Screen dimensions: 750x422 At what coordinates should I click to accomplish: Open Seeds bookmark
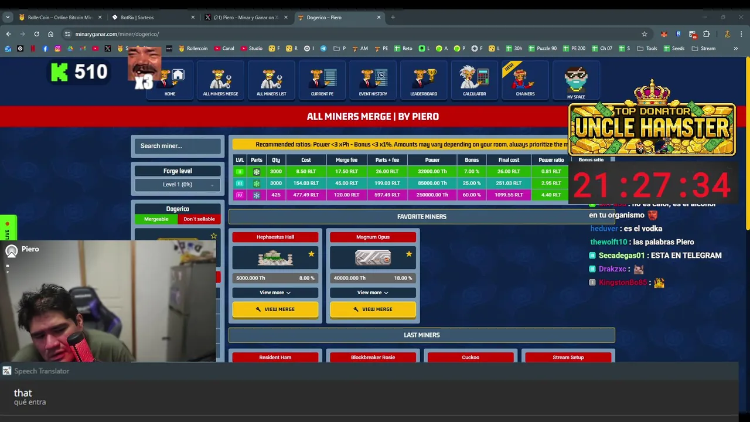(x=674, y=49)
